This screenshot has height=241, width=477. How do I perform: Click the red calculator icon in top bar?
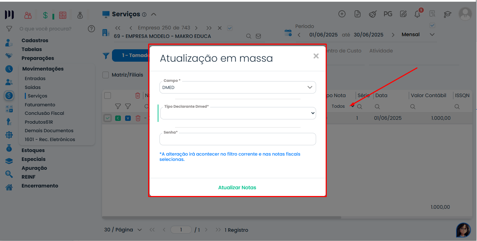click(x=63, y=15)
